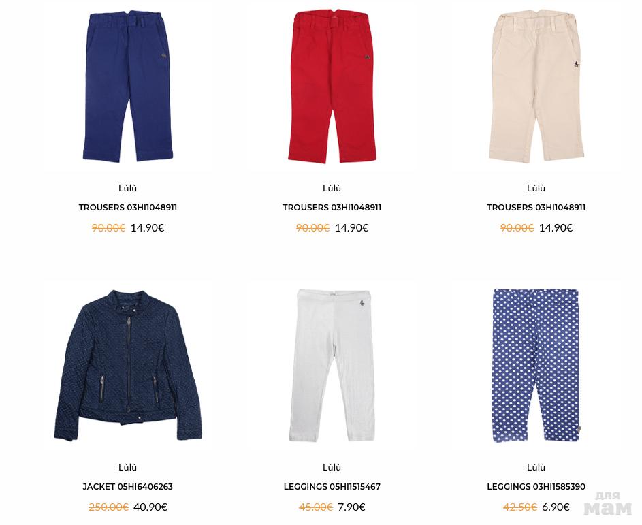642x525 pixels.
Task: Click the 6.90€ polka dot leggings price
Action: coord(556,507)
